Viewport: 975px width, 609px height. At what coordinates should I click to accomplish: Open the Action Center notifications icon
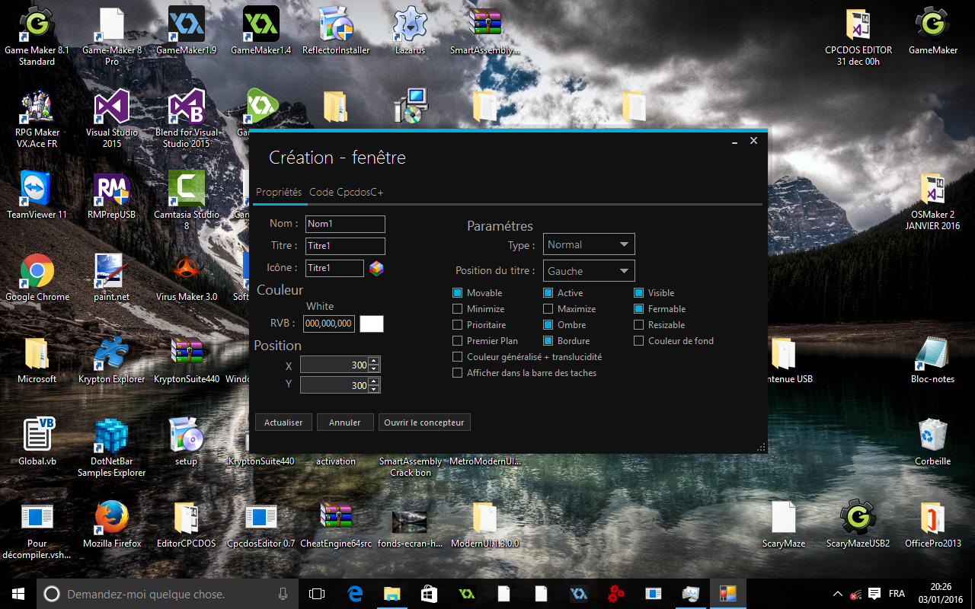[874, 594]
